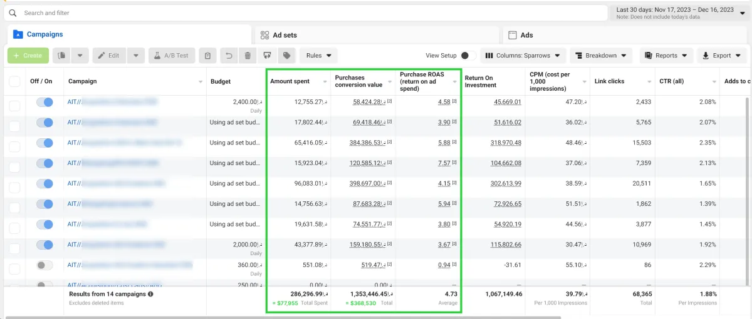Screen dimensions: 752x319
Task: Click the clipboard paste icon in toolbar
Action: pos(208,56)
